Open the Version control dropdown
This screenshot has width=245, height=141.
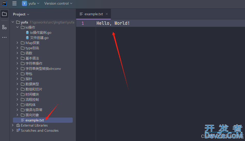(x=58, y=3)
